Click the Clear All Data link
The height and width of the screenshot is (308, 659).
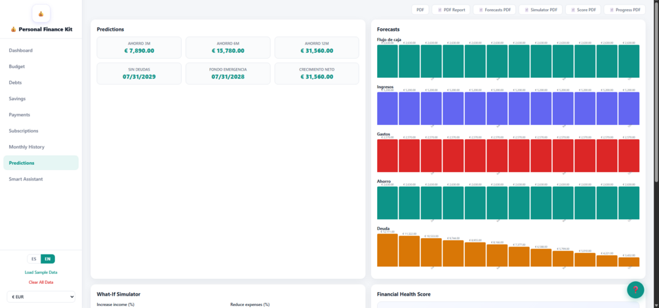[x=41, y=282]
